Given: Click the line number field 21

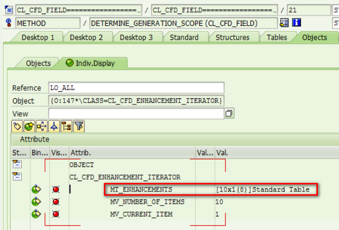Looking at the screenshot, I should (x=309, y=10).
